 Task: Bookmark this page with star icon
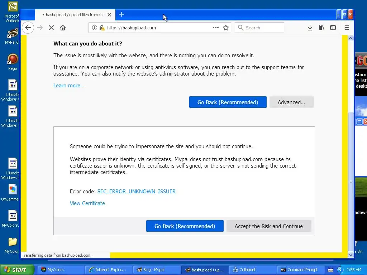tap(226, 28)
